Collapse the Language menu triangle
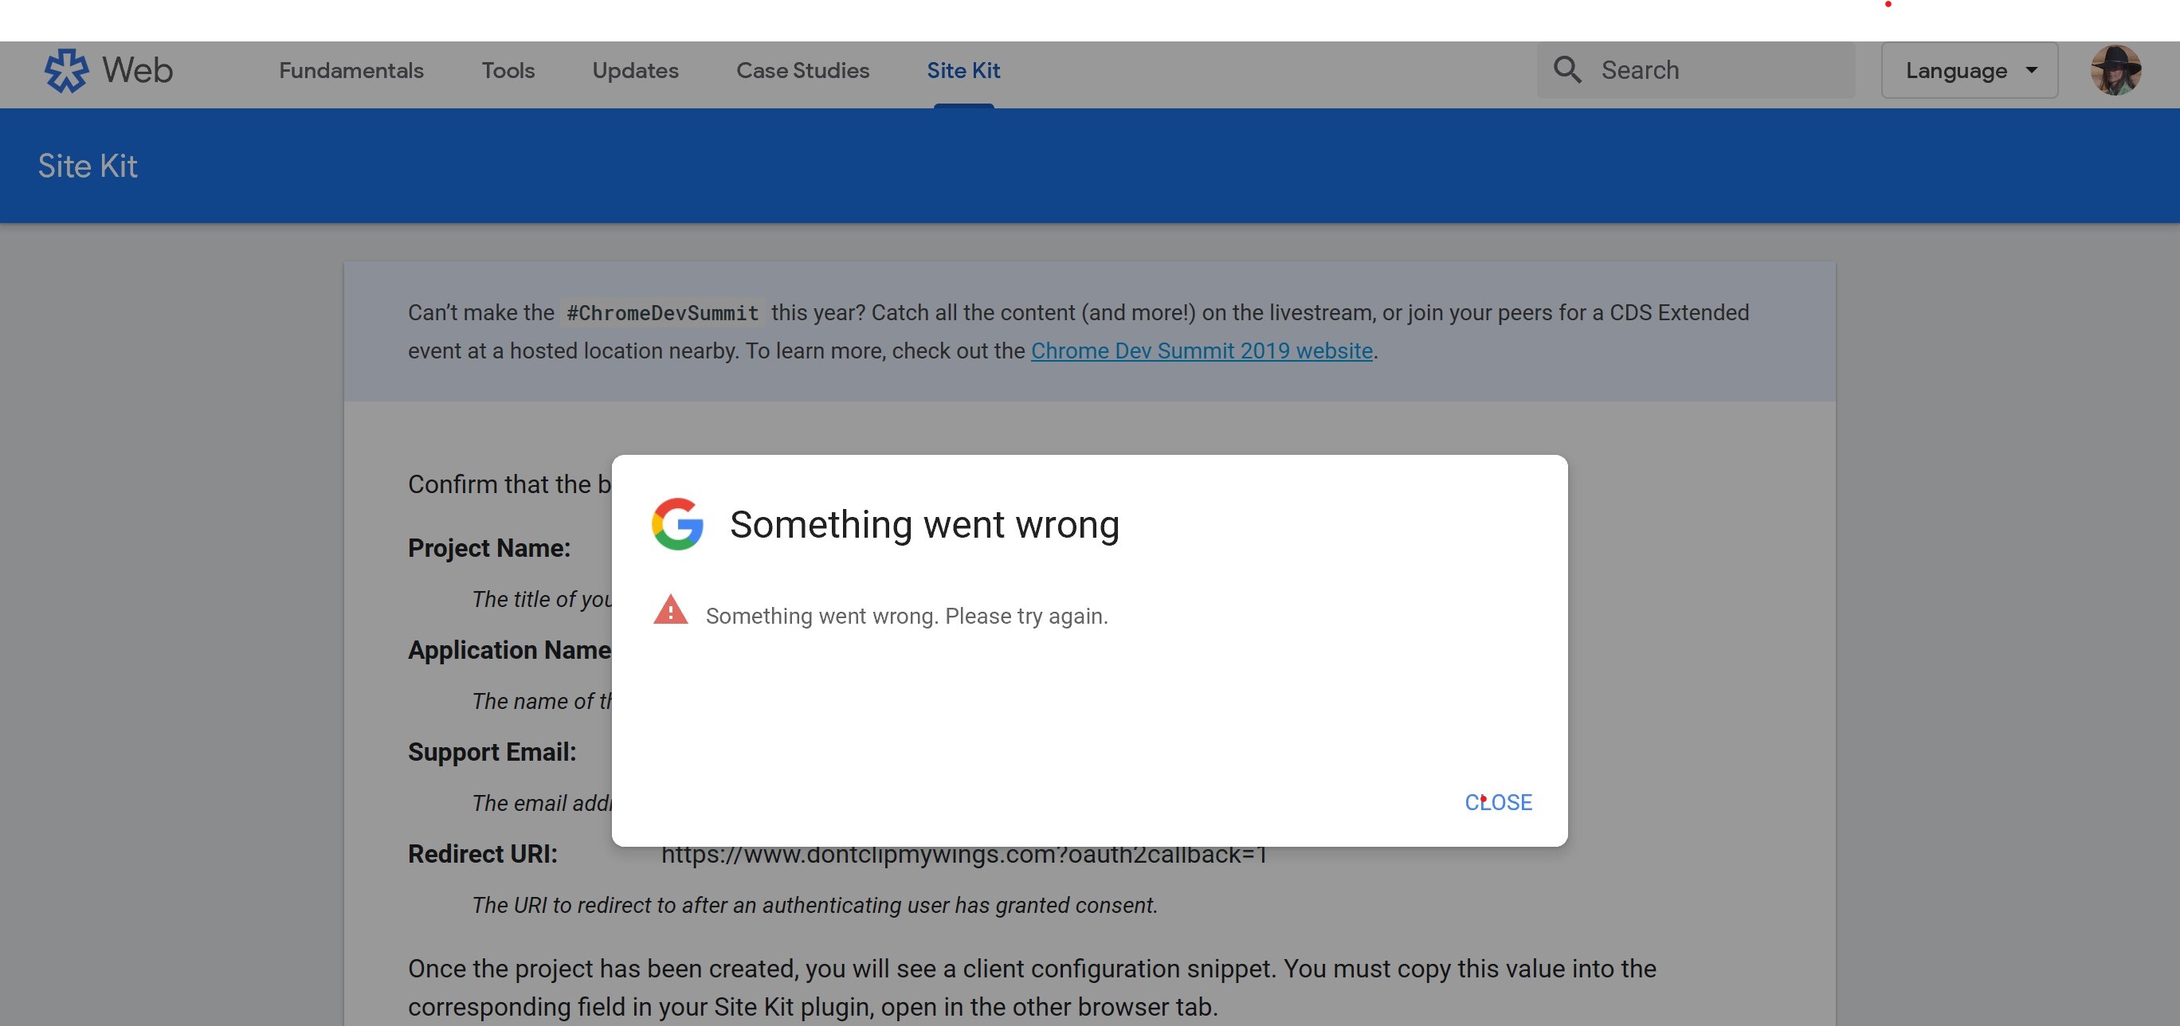Image resolution: width=2180 pixels, height=1026 pixels. coord(2031,72)
